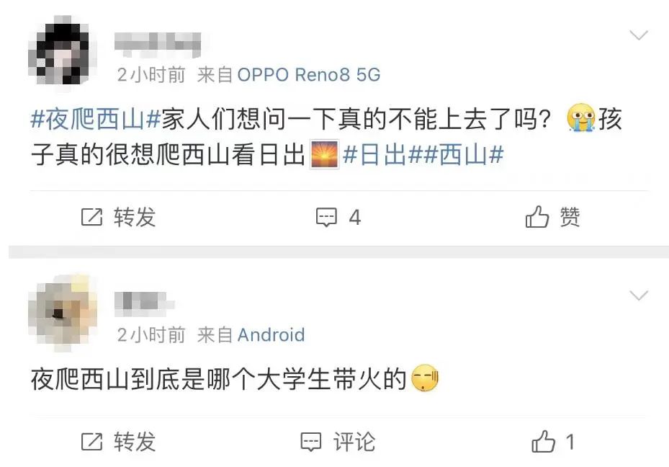669x467 pixels.
Task: Open the #日出# hashtag link
Action: (x=374, y=155)
